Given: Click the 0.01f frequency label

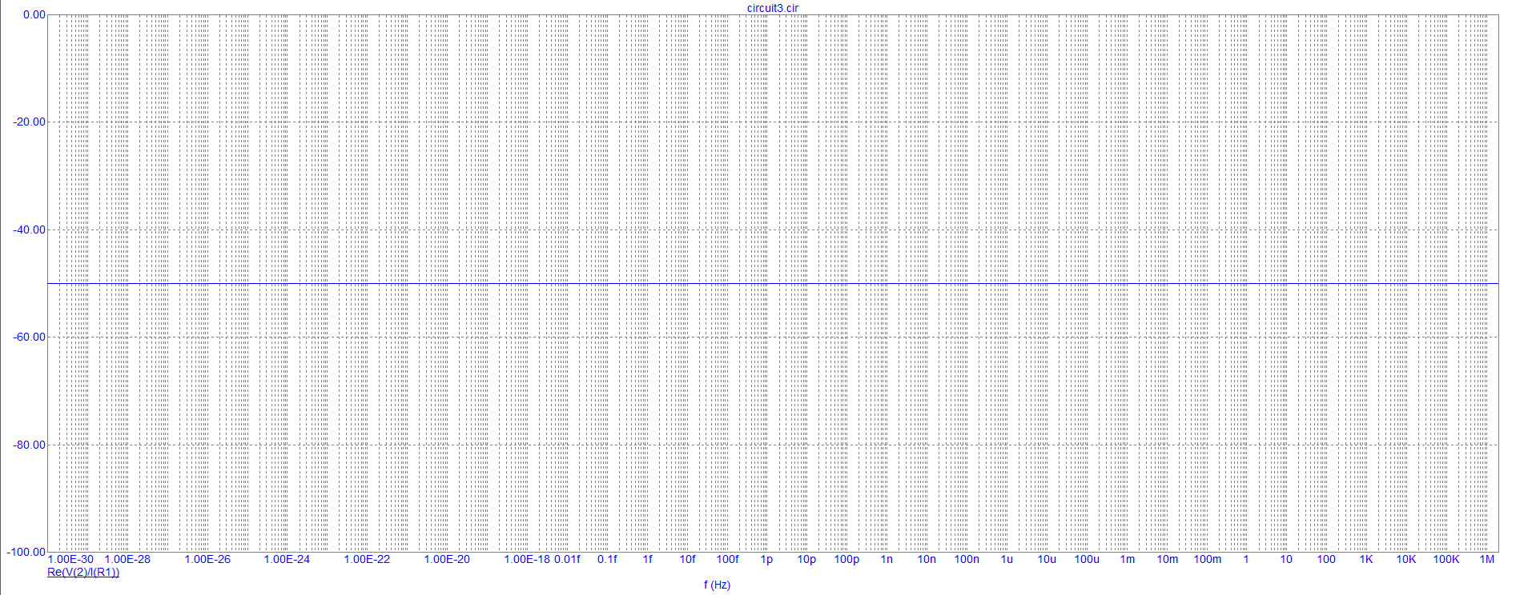Looking at the screenshot, I should pyautogui.click(x=567, y=559).
